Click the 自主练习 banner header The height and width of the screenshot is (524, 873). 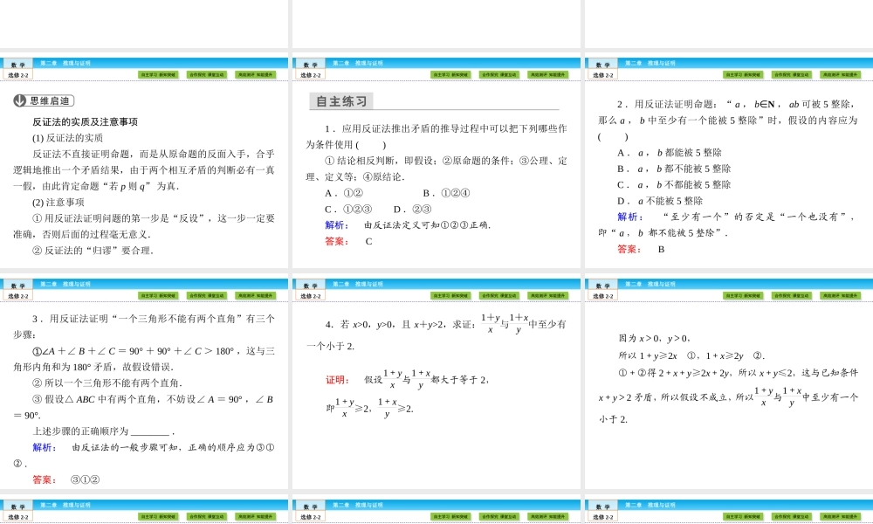click(x=341, y=100)
